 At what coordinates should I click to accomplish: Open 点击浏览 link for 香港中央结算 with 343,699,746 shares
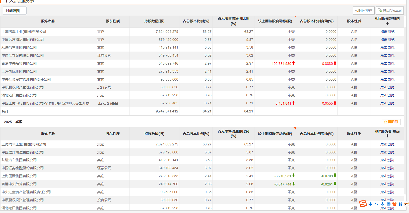[x=387, y=63]
